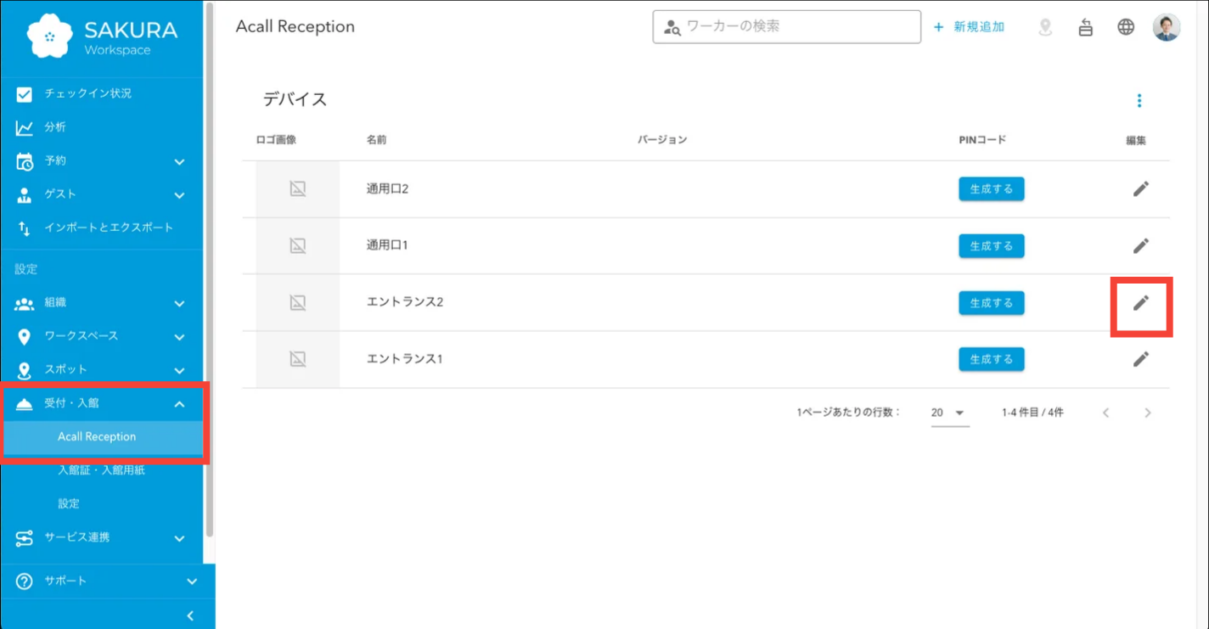Edit 通用口1 with pencil icon
1209x629 pixels.
coord(1141,246)
